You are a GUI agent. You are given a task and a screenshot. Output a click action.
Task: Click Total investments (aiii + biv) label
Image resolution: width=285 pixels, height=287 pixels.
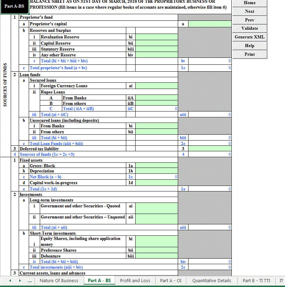pos(56,267)
